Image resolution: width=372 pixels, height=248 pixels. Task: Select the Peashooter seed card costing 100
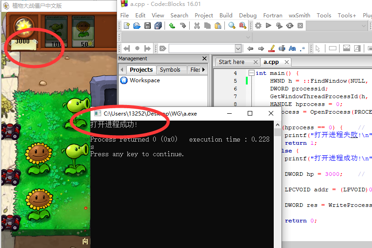coord(56,32)
